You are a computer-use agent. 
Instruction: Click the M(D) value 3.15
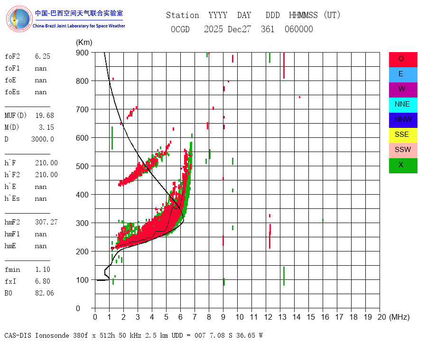pyautogui.click(x=46, y=127)
